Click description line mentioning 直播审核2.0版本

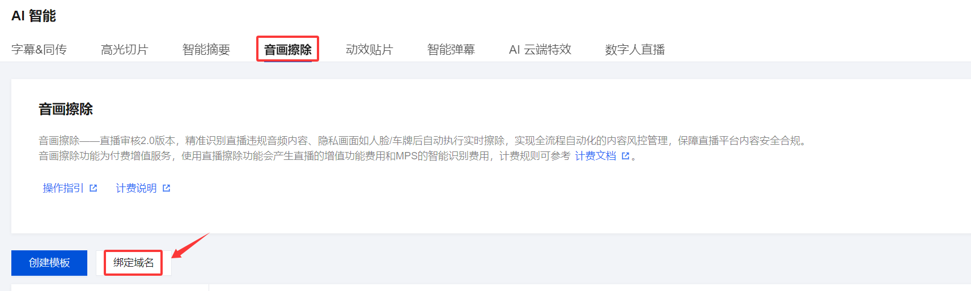(422, 141)
